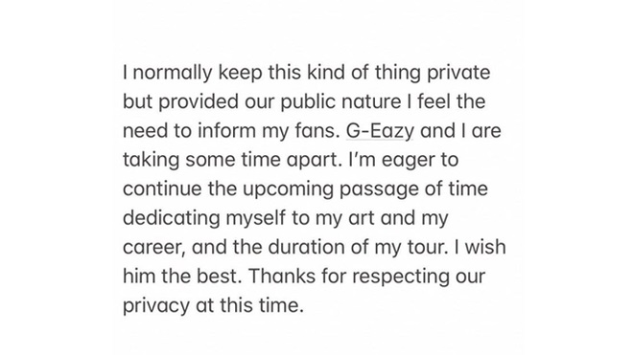
Task: Place cursor on the word "career,"
Action: pos(154,248)
